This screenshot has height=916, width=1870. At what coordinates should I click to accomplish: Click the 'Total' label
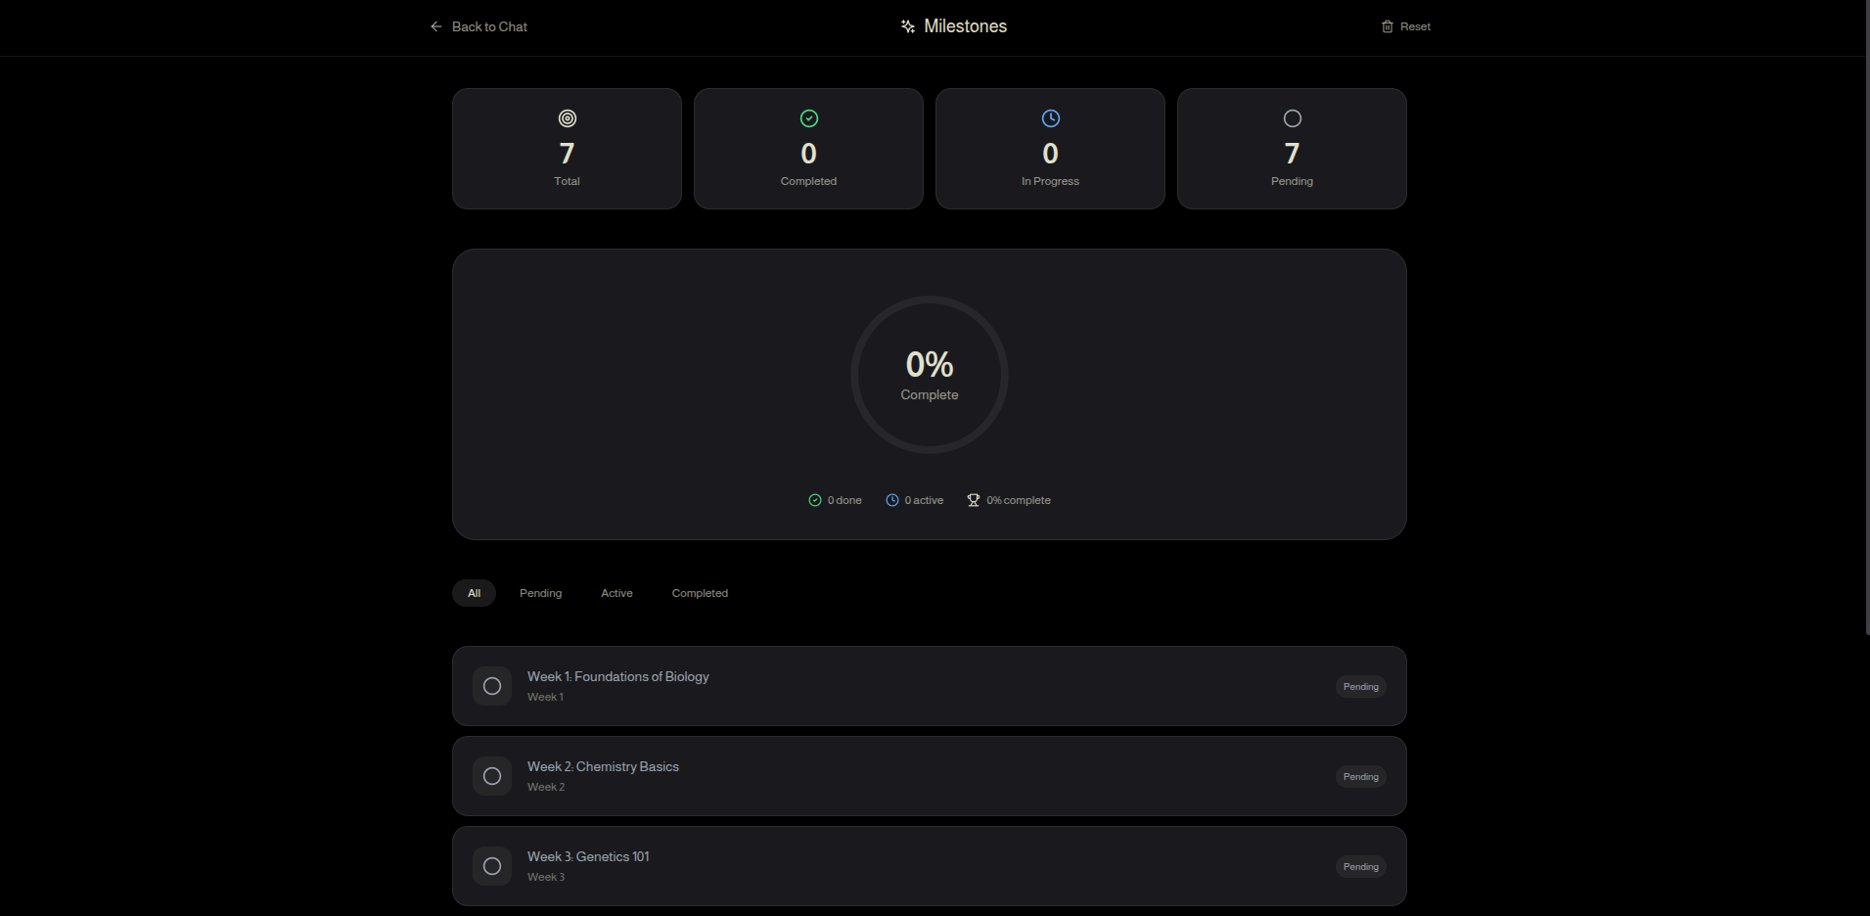[568, 181]
